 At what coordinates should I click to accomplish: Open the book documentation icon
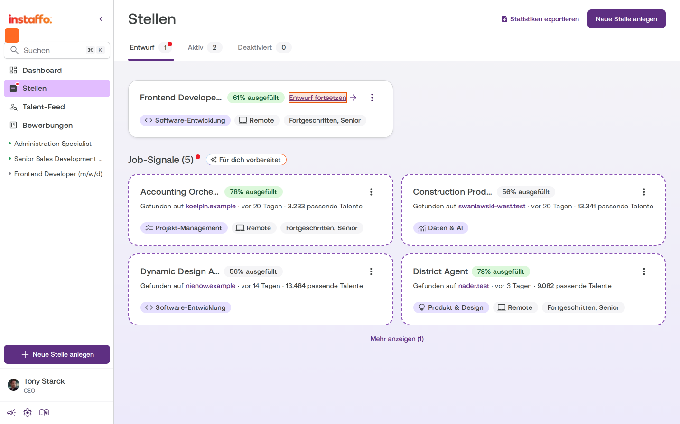pos(44,413)
